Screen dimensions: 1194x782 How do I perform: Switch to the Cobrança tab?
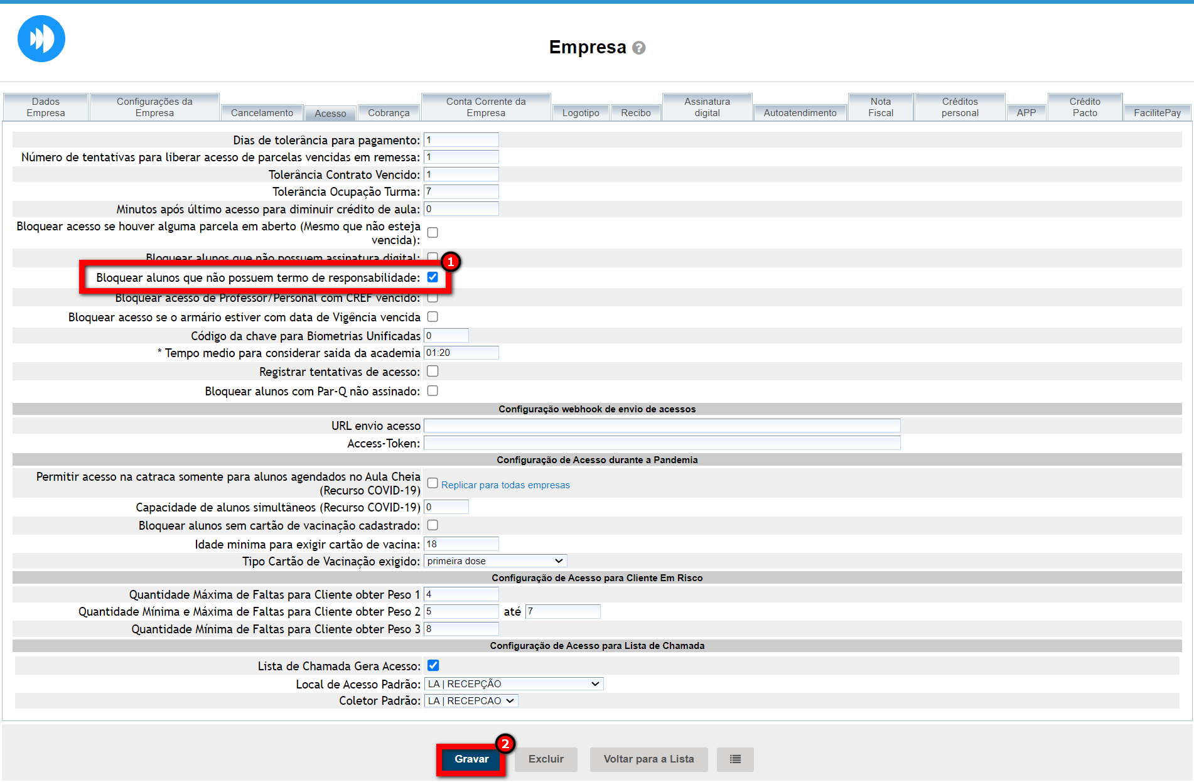click(x=388, y=113)
